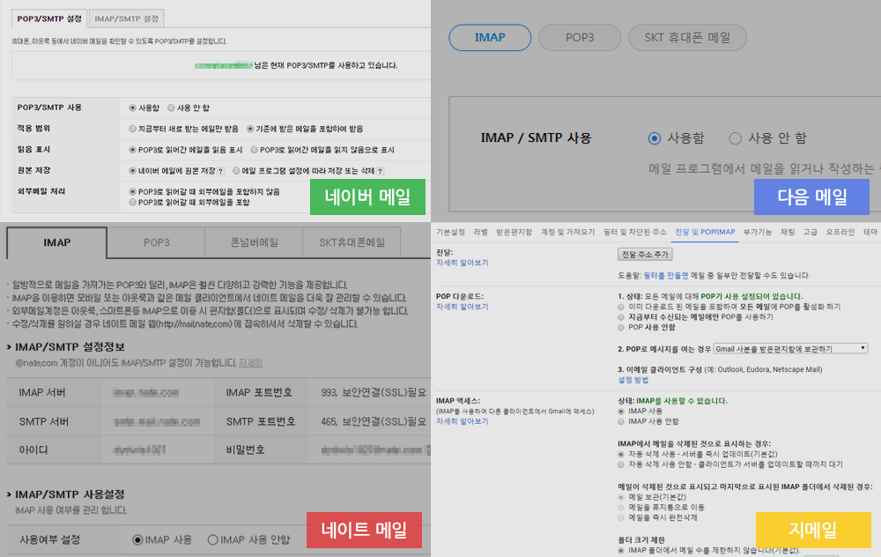Open Gmail 라벨 settings tab
The image size is (881, 557).
pos(480,232)
